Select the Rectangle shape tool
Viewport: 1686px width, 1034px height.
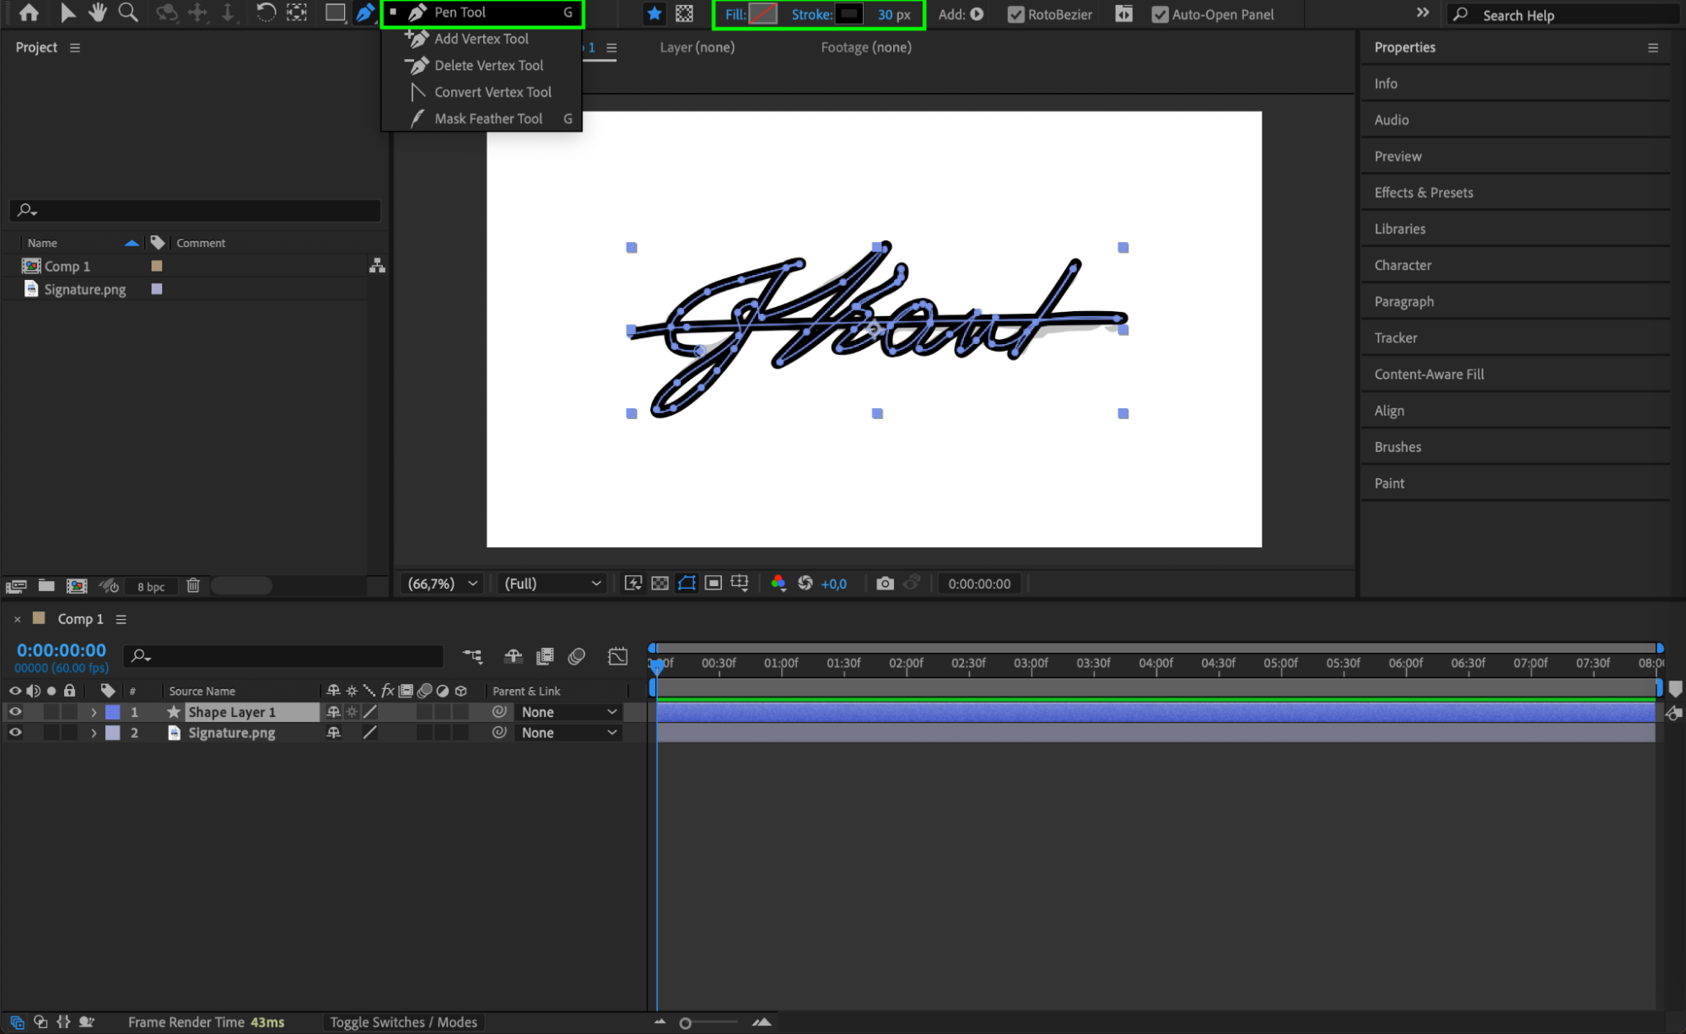(335, 13)
